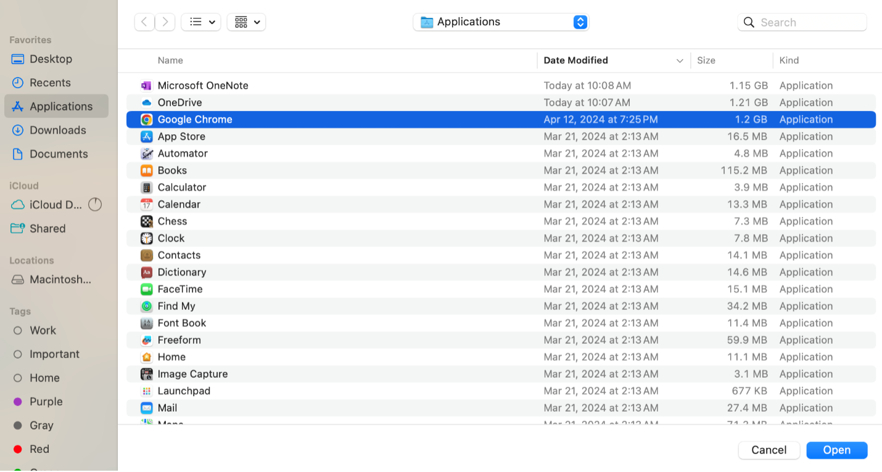Click the Open button
882x472 pixels.
coord(837,450)
